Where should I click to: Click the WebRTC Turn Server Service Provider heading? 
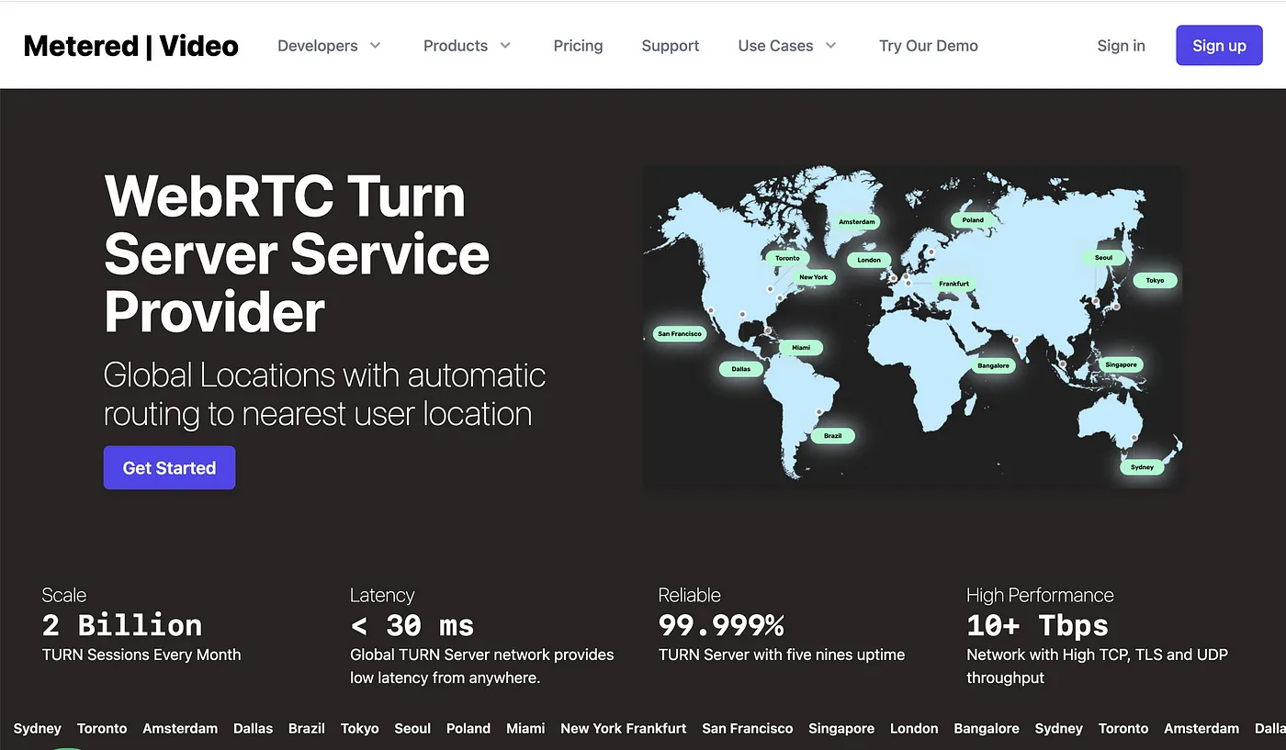coord(297,253)
